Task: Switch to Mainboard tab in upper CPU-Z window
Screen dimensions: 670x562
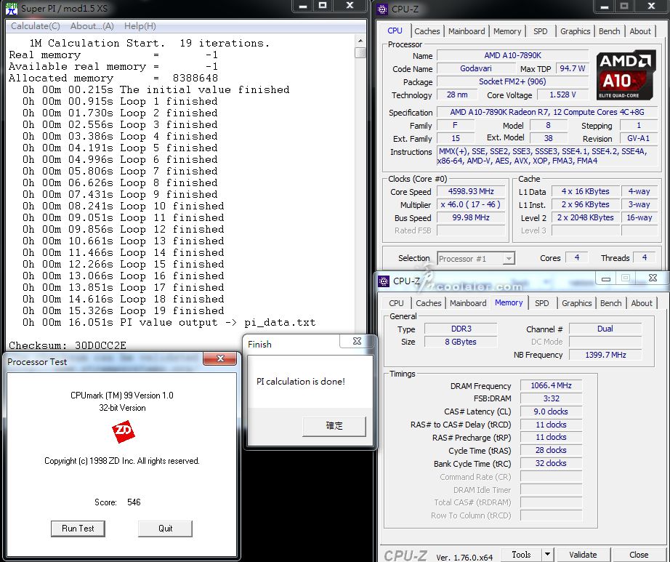Action: 467,31
